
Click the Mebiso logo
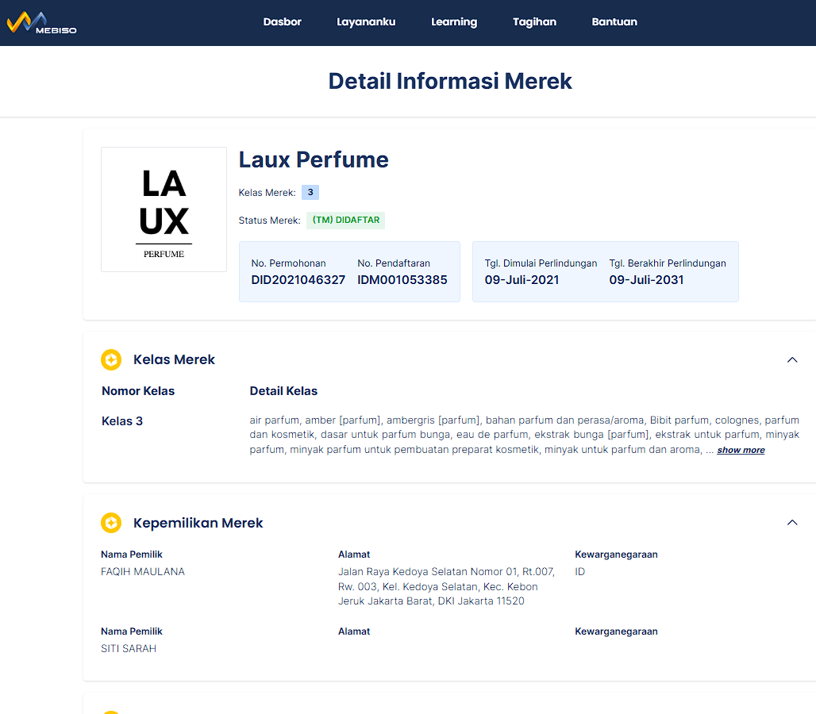[41, 23]
